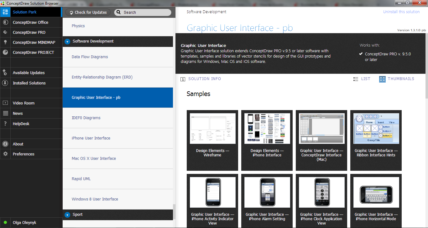Click the Installed Solutions download icon

click(x=5, y=83)
